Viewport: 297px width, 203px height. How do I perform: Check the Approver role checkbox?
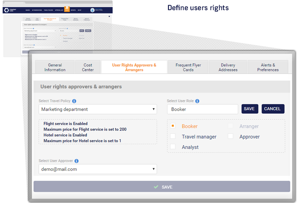(231, 136)
